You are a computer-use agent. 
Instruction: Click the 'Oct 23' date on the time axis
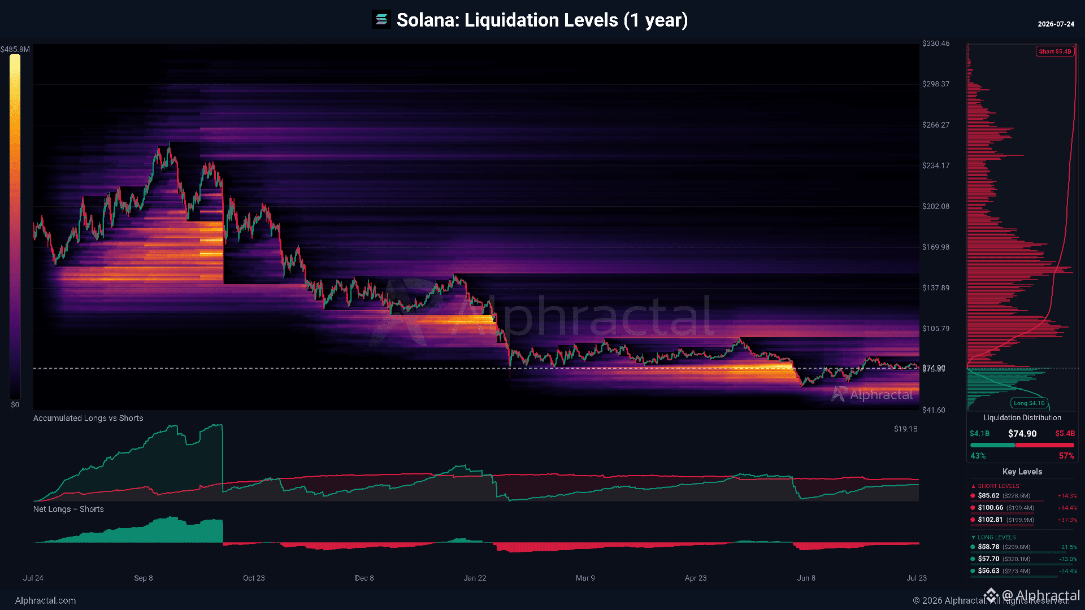pyautogui.click(x=254, y=578)
